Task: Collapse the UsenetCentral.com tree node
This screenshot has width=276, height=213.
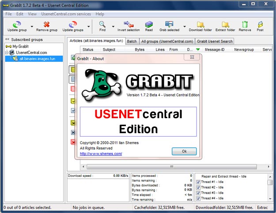Action: [7, 52]
